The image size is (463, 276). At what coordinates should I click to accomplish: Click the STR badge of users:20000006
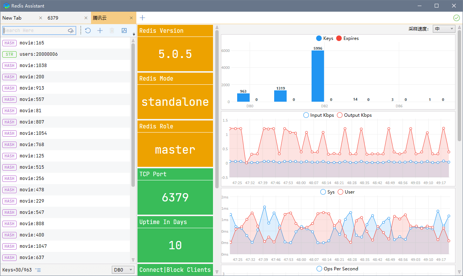pyautogui.click(x=9, y=54)
